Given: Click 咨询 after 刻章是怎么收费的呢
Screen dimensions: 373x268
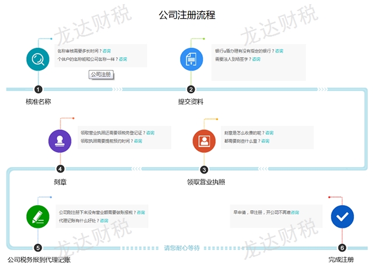Looking at the screenshot, I should pyautogui.click(x=269, y=133).
